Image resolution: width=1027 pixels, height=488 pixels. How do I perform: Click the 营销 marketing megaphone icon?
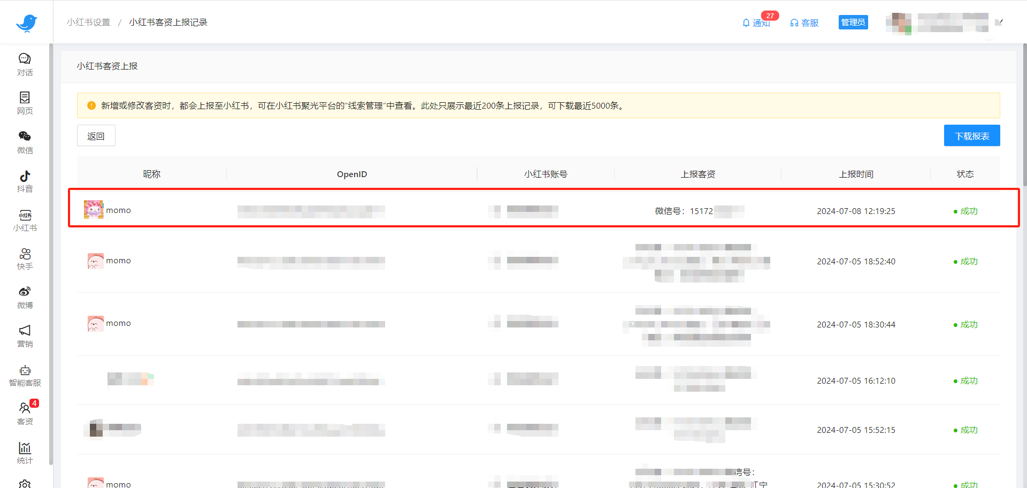pos(25,336)
